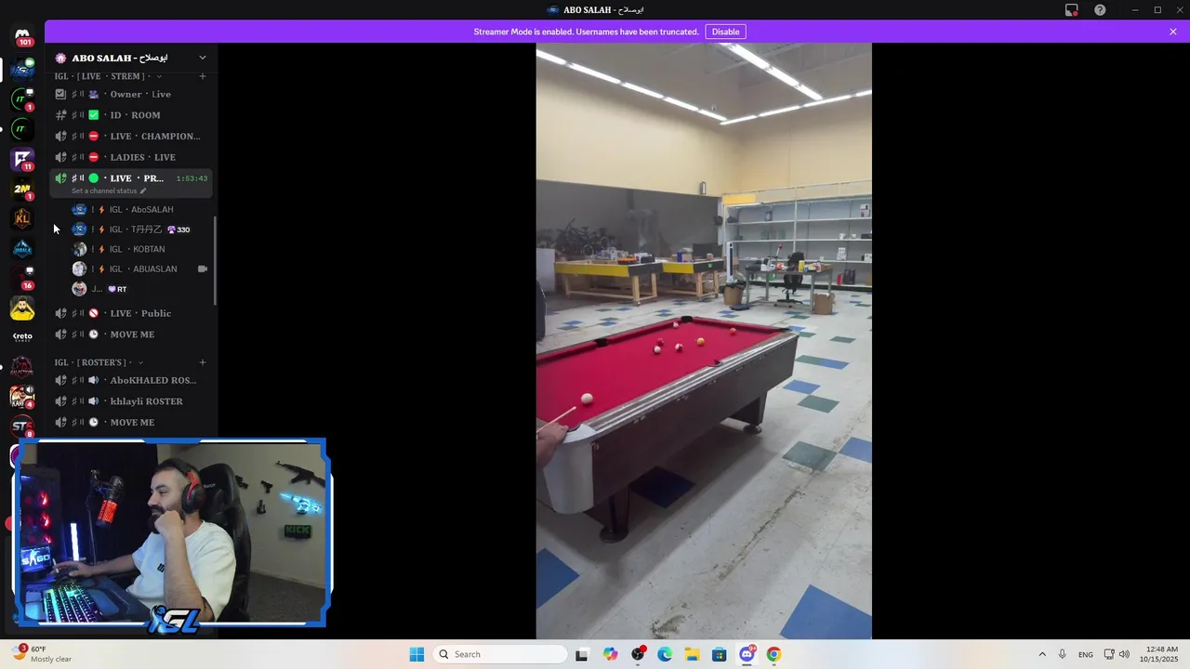The width and height of the screenshot is (1190, 669).
Task: Click the Windows taskbar Search box
Action: coord(500,654)
